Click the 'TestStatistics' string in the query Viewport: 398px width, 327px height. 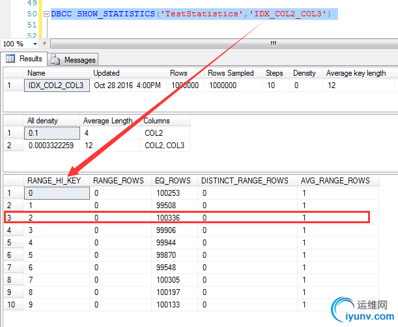click(x=202, y=14)
